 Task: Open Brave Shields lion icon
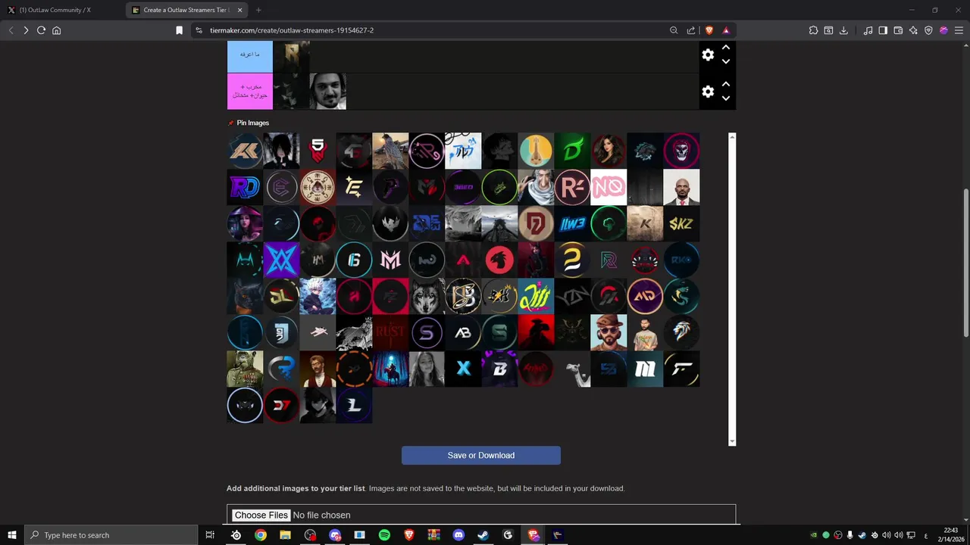[x=709, y=30]
